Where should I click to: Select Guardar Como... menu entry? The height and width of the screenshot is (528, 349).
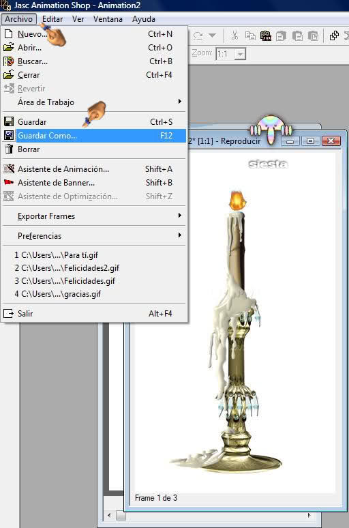(94, 136)
